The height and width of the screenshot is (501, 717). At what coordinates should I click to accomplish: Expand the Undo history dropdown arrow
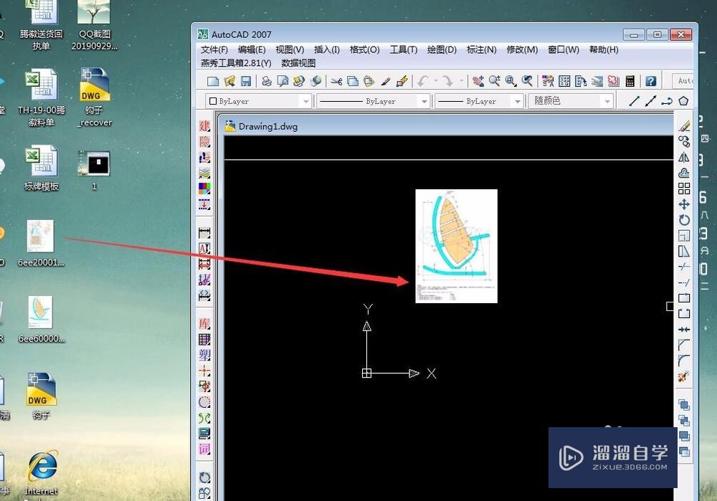[x=436, y=82]
